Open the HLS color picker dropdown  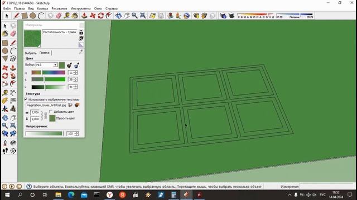click(55, 65)
